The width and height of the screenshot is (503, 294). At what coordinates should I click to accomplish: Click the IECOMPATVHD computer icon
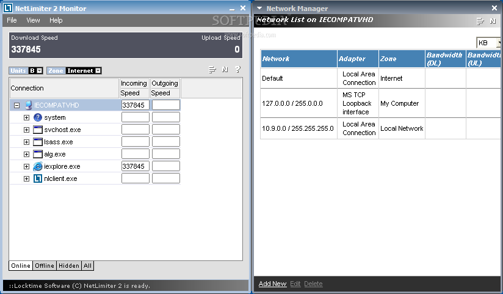pos(29,105)
